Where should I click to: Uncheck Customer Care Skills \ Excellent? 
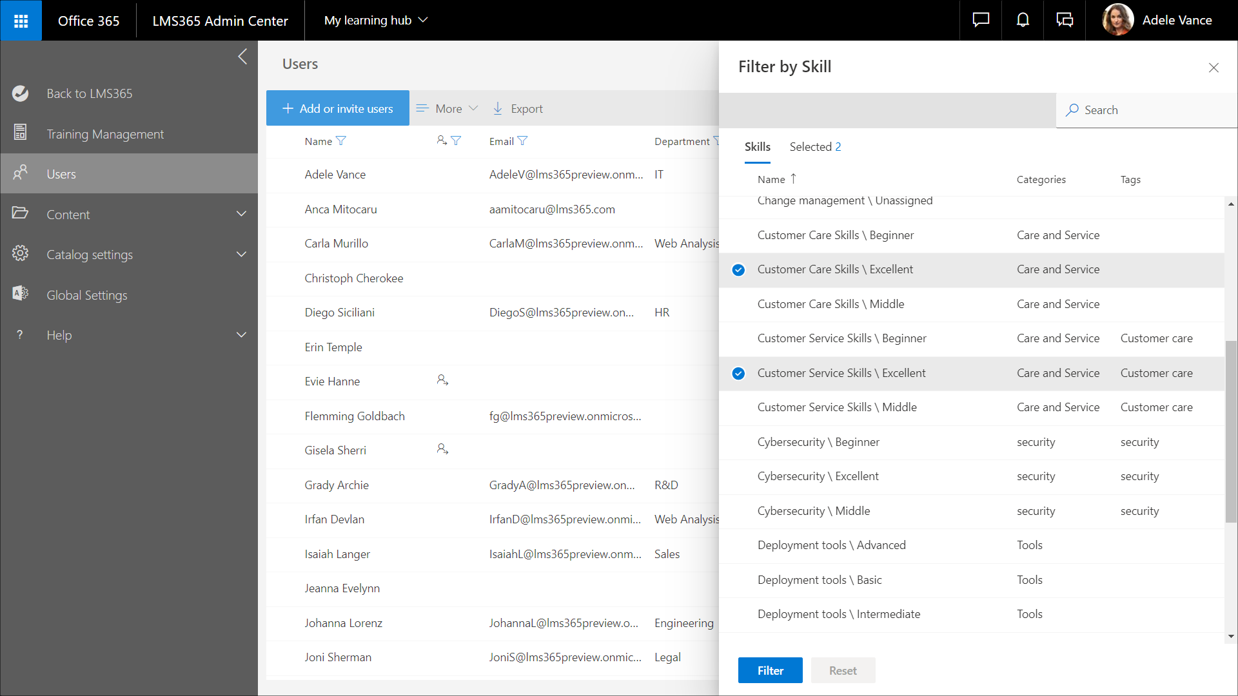[x=738, y=270]
